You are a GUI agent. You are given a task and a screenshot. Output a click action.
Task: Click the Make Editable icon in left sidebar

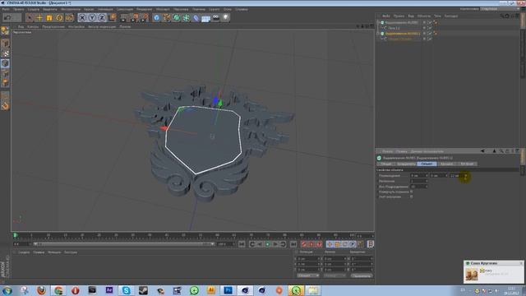(x=5, y=31)
